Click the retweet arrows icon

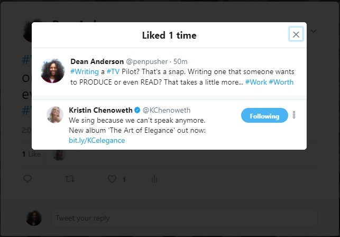tap(70, 179)
